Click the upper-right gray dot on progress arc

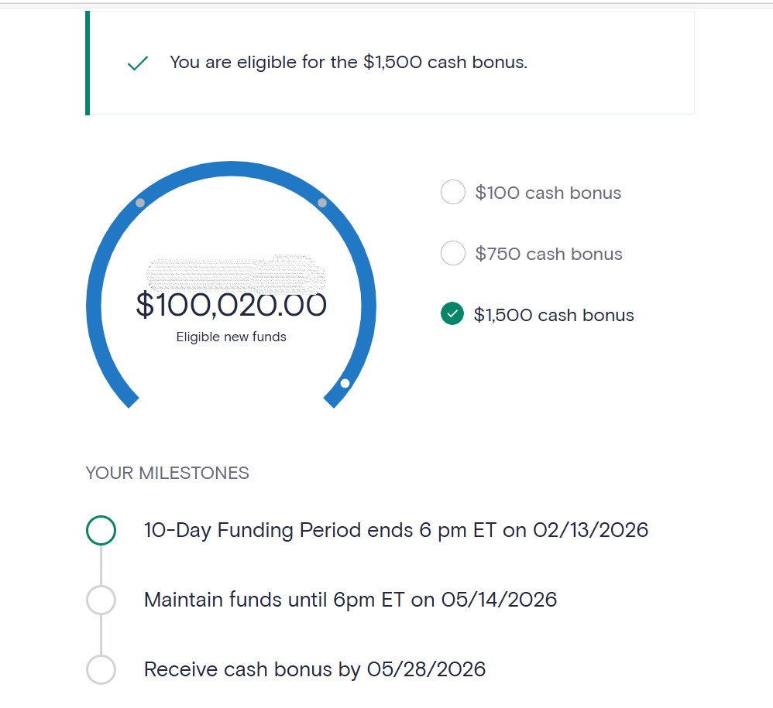tap(322, 203)
